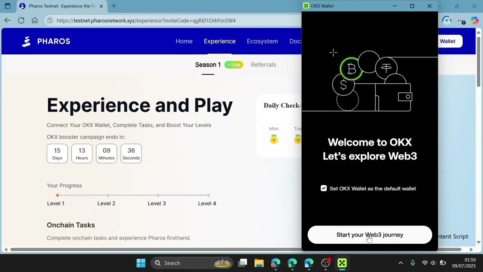The width and height of the screenshot is (483, 272).
Task: Click the Mon daily check-in badge
Action: coord(274,139)
